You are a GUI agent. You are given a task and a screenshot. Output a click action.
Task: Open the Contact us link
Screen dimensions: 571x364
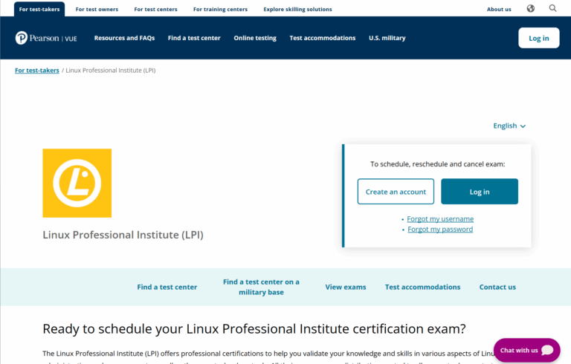tap(497, 287)
